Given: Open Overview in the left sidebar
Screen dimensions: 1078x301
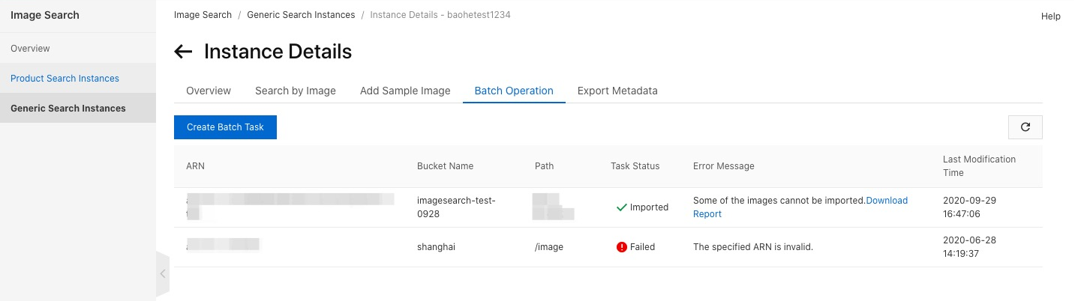Looking at the screenshot, I should click(78, 49).
